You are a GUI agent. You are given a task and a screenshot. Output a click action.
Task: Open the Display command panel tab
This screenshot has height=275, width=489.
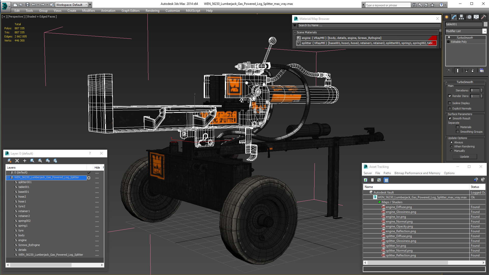click(476, 17)
